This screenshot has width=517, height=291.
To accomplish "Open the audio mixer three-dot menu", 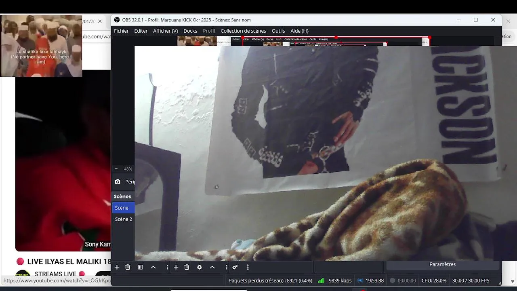I will (x=248, y=267).
